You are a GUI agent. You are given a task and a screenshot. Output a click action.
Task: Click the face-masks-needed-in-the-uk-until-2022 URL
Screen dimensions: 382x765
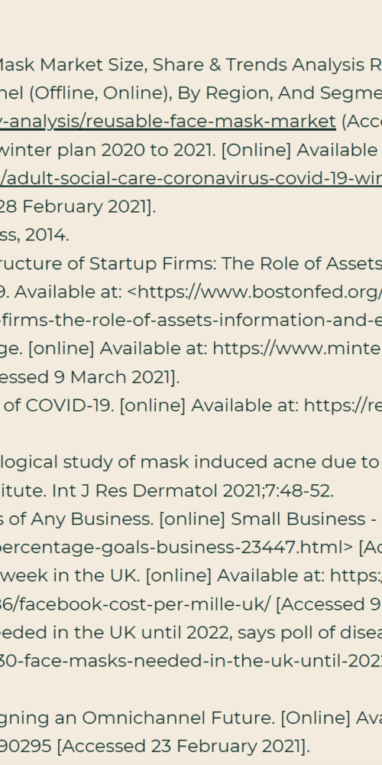[x=191, y=661]
